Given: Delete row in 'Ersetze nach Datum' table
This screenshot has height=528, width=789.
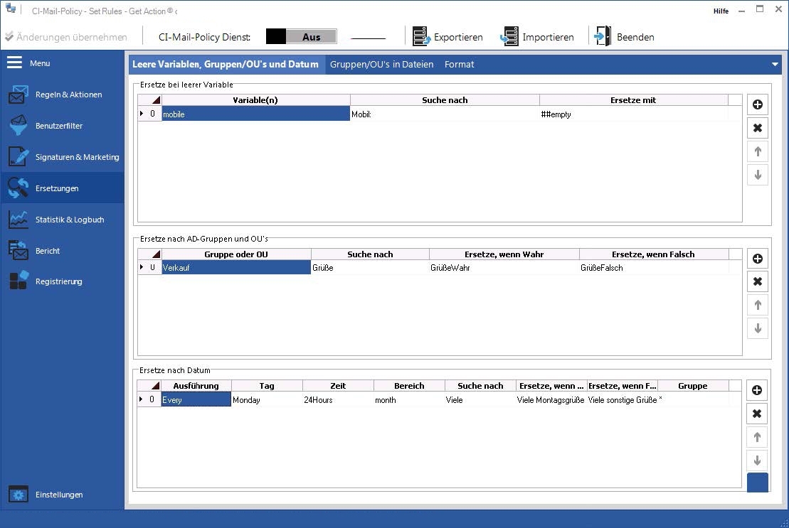Looking at the screenshot, I should pyautogui.click(x=757, y=414).
